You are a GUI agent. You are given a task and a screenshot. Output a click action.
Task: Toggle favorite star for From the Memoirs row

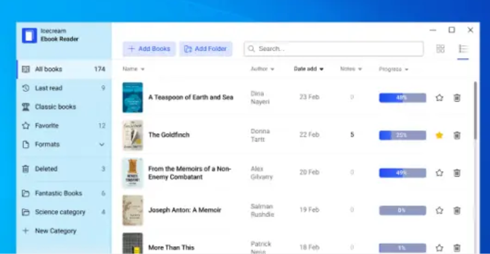439,173
